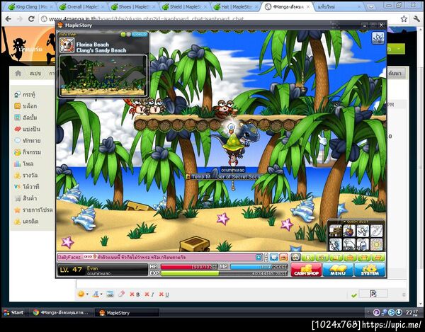This screenshot has width=425, height=332.
Task: Collapse the Quick Slot panel header
Action: tap(356, 222)
